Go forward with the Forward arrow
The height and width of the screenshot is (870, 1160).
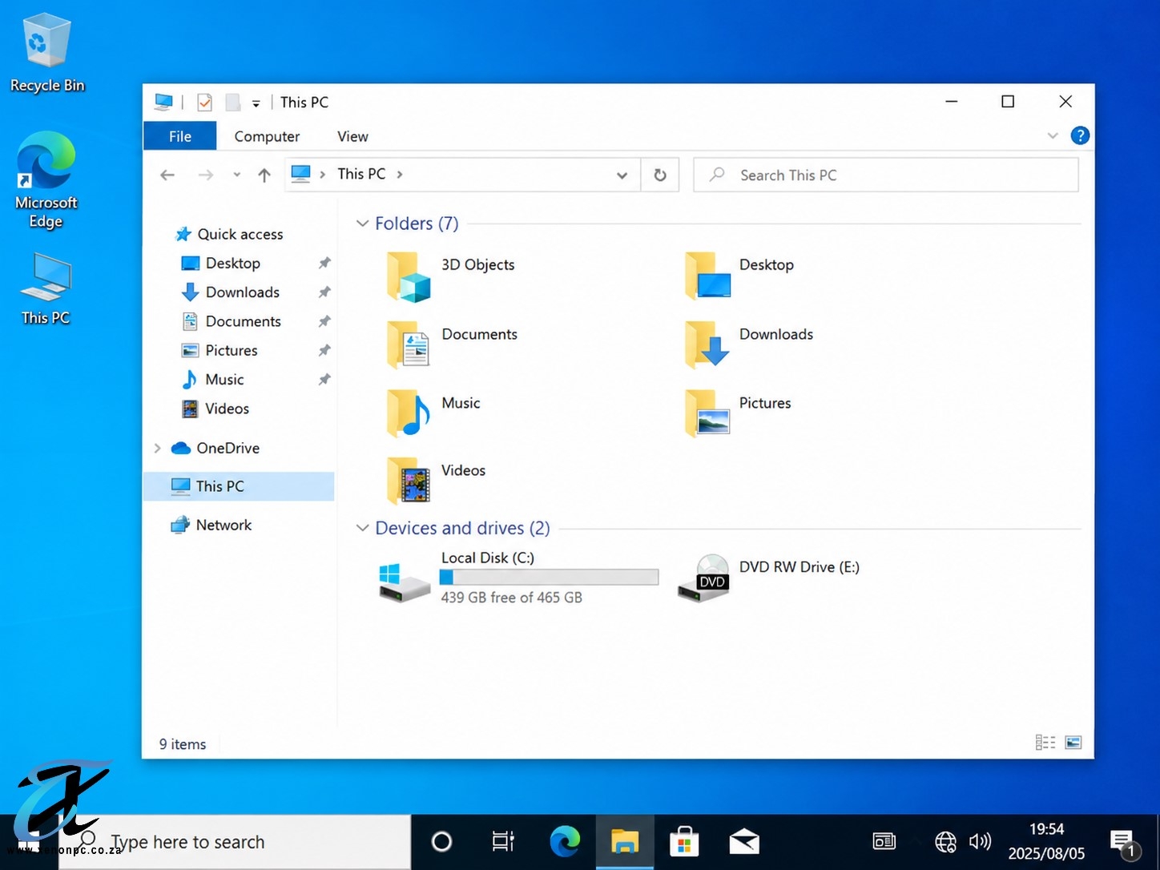pyautogui.click(x=206, y=175)
